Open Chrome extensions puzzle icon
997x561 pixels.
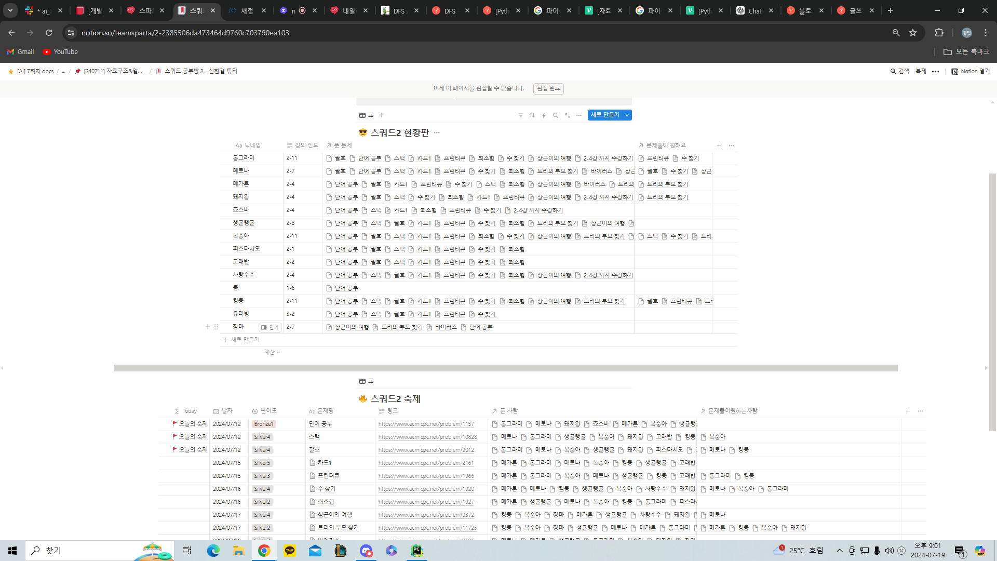tap(939, 33)
